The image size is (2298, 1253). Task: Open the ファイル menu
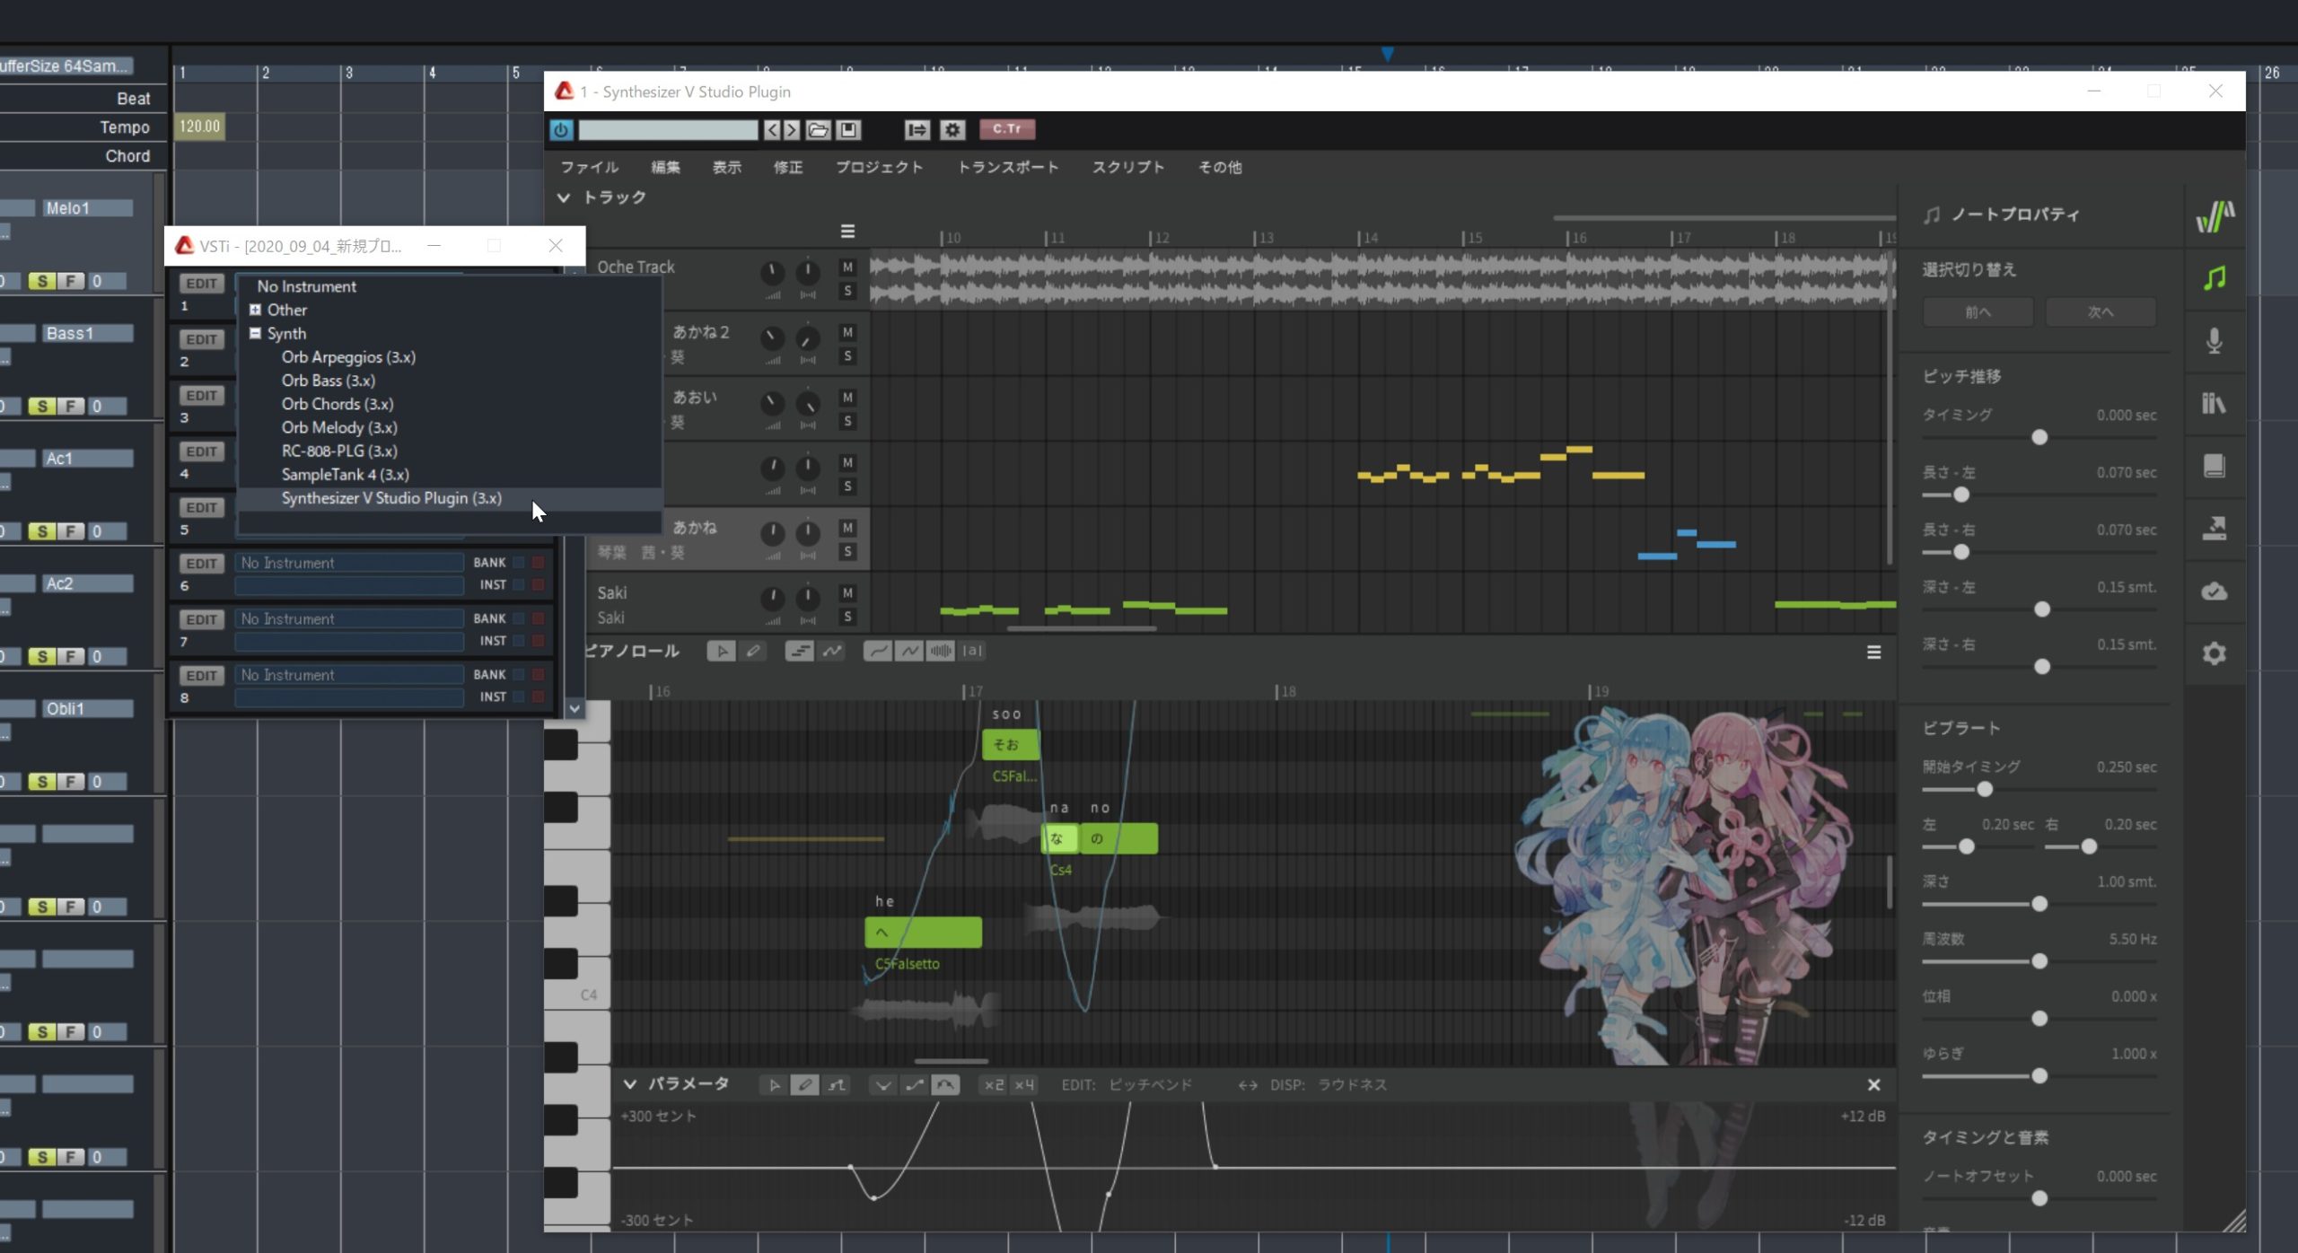[590, 167]
